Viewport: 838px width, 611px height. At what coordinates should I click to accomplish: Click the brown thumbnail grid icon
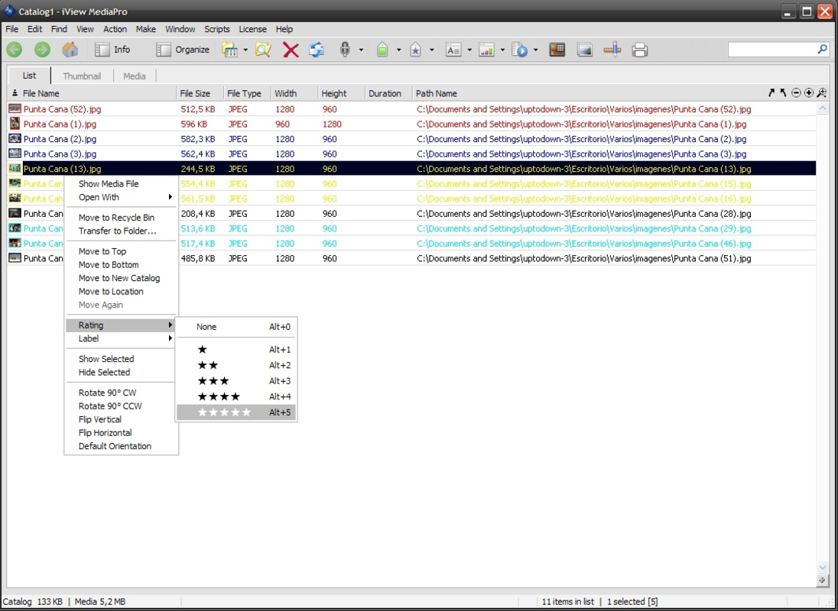(557, 50)
